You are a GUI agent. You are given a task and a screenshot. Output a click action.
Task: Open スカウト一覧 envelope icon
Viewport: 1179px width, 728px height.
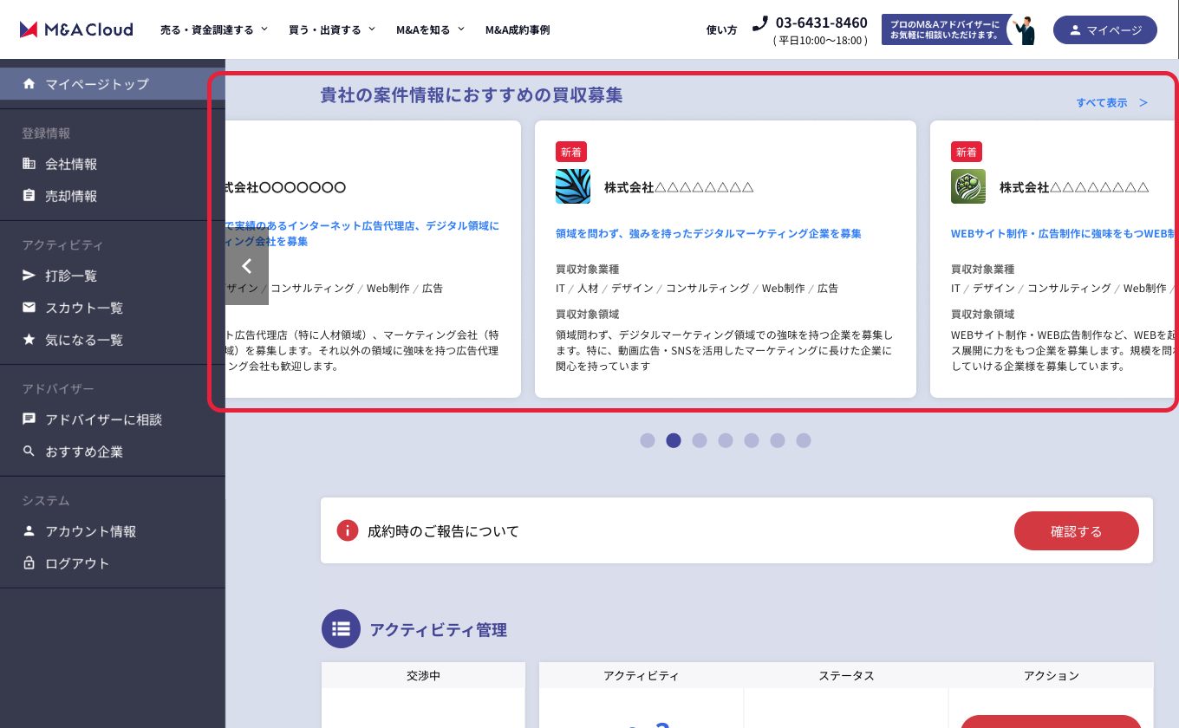[29, 308]
